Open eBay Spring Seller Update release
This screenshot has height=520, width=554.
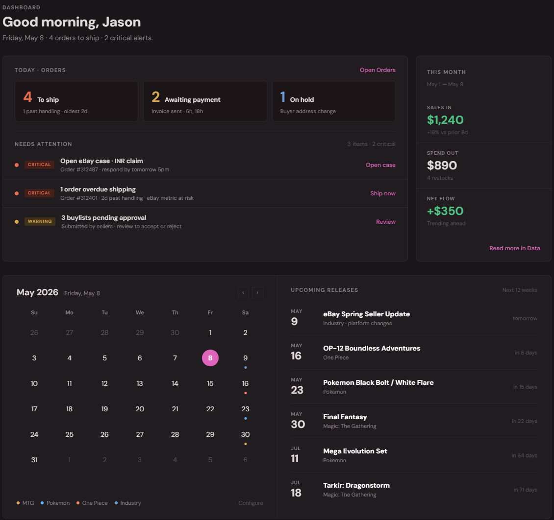(x=414, y=318)
